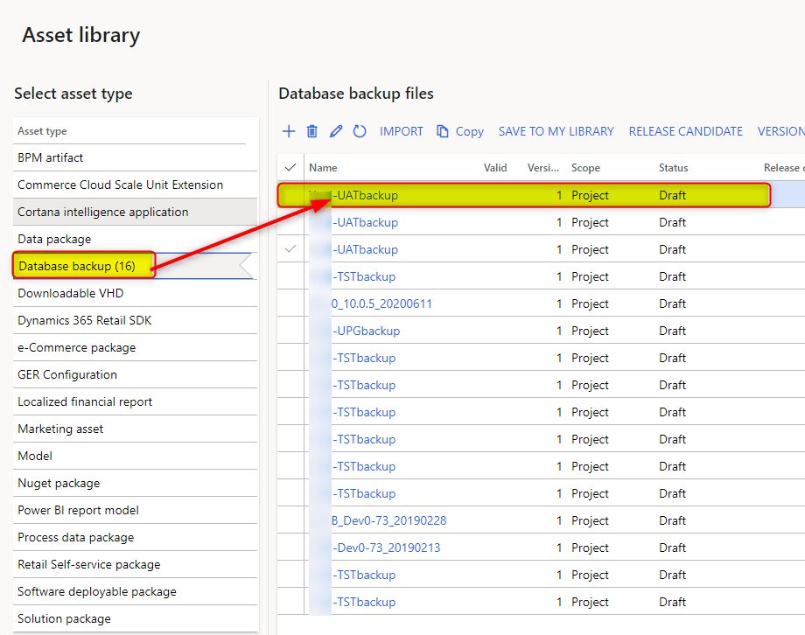Sort by the Name column header
Screen dimensions: 805x635
coord(323,167)
